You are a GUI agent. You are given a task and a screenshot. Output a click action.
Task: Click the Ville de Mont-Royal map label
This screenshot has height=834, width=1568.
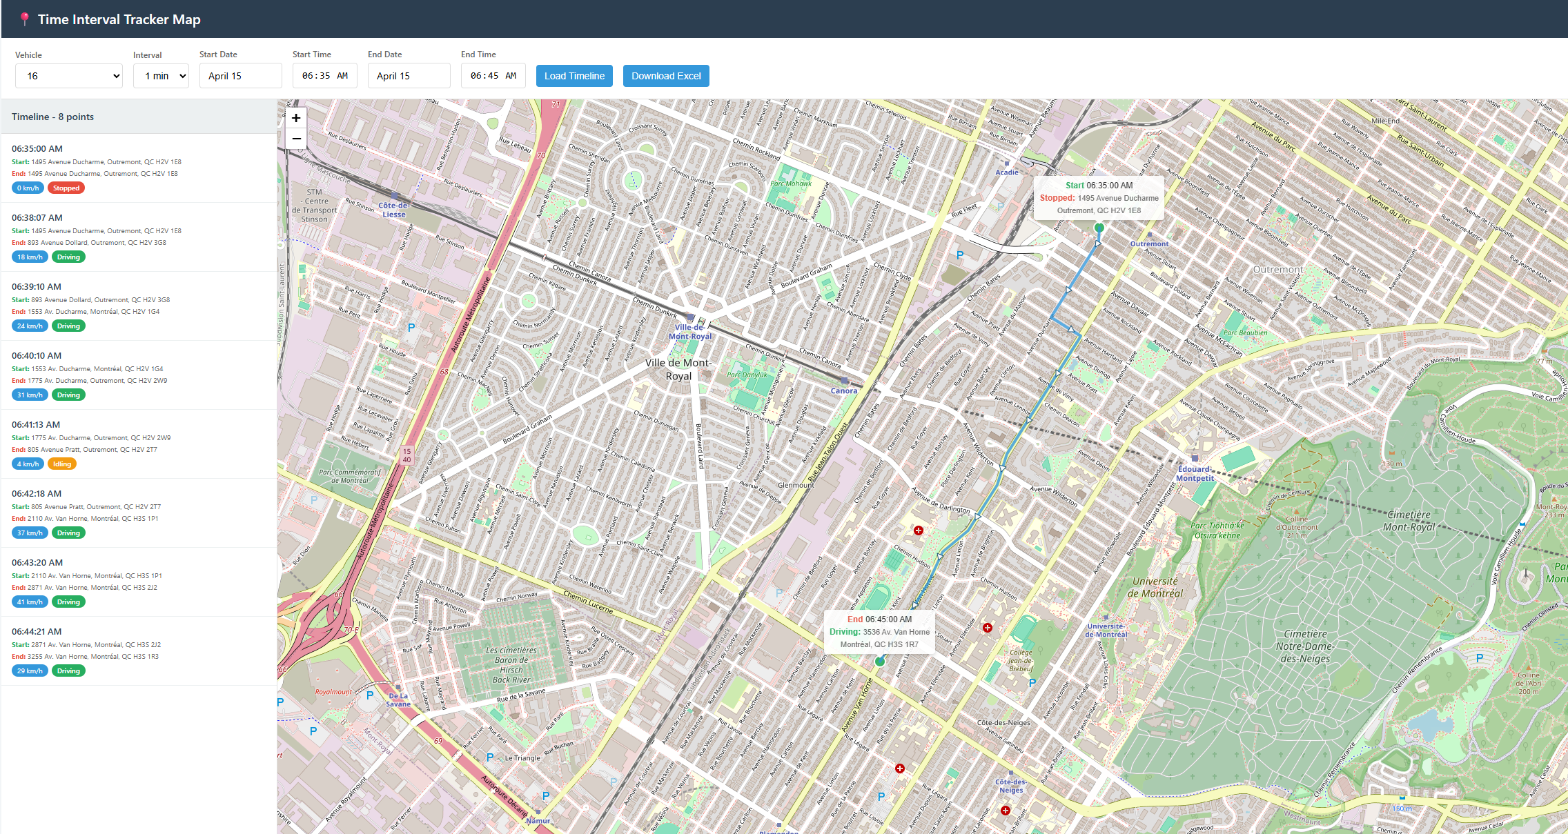click(678, 370)
